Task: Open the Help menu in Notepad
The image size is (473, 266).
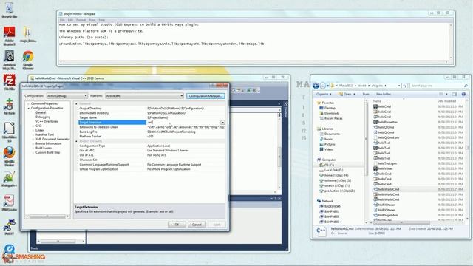Action: pos(102,20)
